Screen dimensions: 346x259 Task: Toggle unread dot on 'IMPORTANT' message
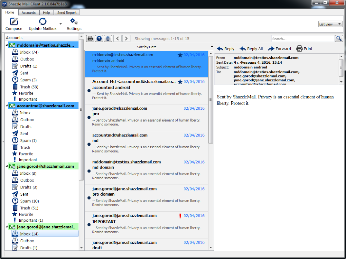coord(89,225)
